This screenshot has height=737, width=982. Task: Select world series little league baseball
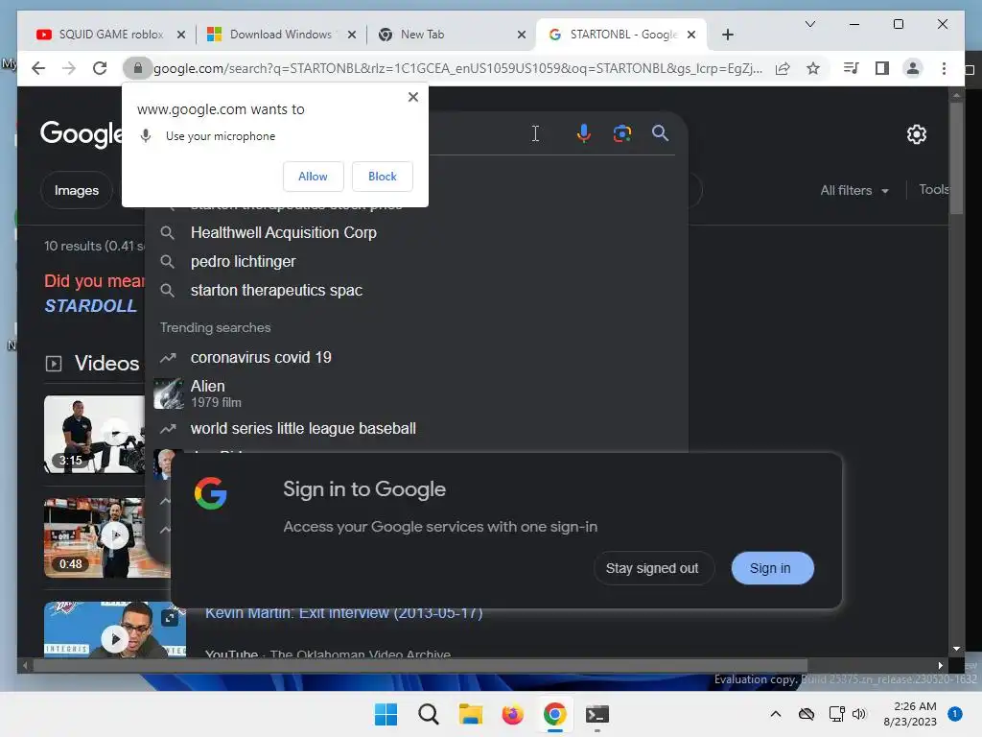point(416,429)
